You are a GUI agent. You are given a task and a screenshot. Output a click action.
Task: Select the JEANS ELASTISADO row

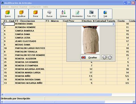point(68,41)
